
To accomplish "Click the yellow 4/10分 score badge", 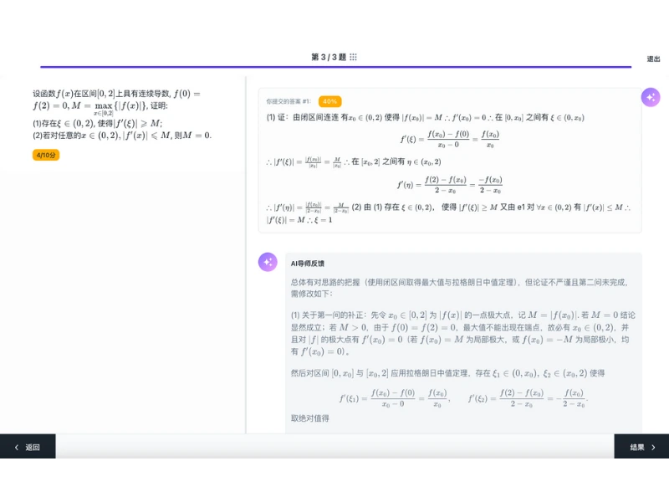I will (46, 155).
